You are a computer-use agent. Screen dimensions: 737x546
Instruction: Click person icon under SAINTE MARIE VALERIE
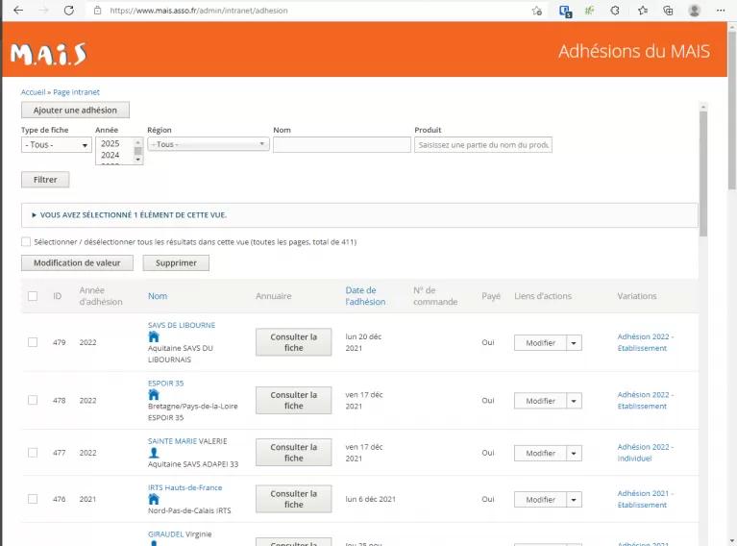[x=154, y=453]
